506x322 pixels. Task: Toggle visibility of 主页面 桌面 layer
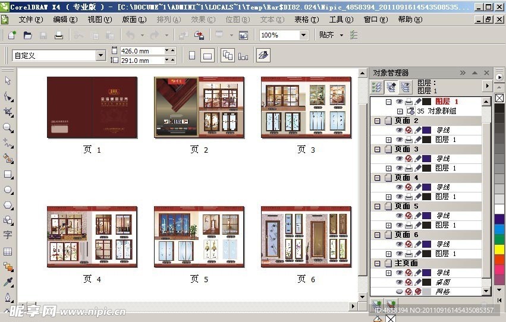point(399,282)
